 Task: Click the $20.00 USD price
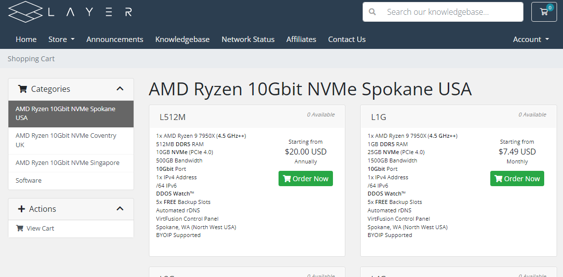point(306,152)
